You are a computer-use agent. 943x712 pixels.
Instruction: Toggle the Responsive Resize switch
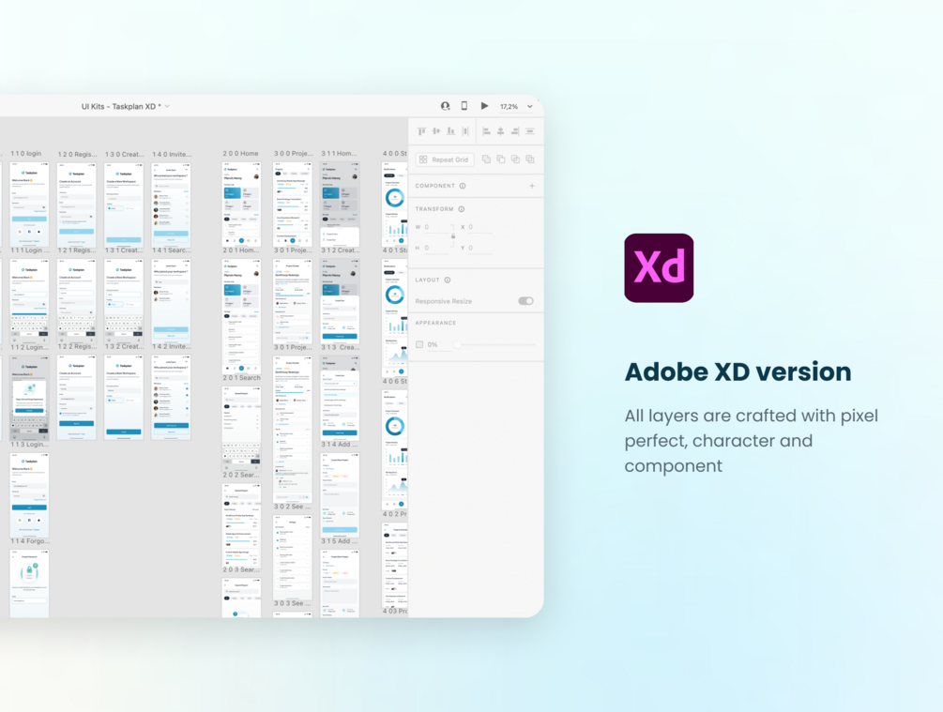click(525, 301)
